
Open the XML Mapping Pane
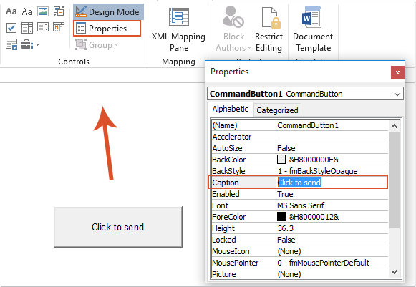tap(178, 29)
